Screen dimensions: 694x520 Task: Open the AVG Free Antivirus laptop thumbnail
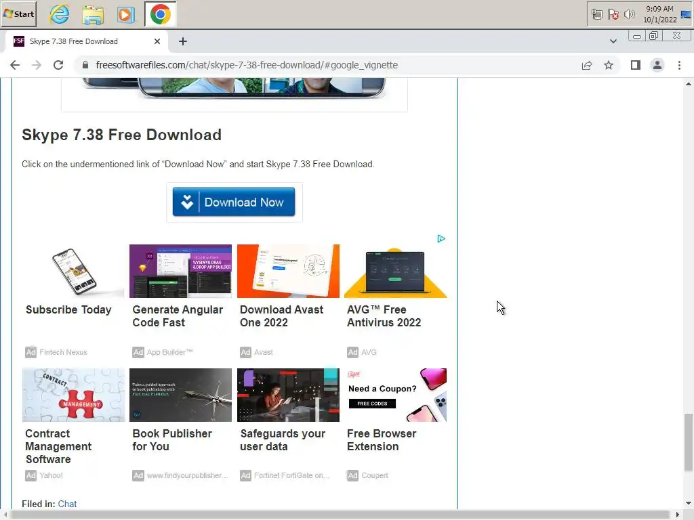(395, 271)
